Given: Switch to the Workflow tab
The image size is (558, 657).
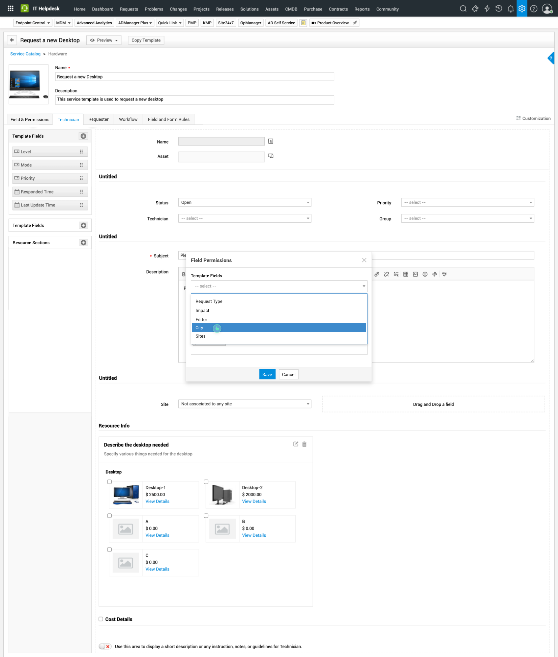Looking at the screenshot, I should tap(128, 119).
